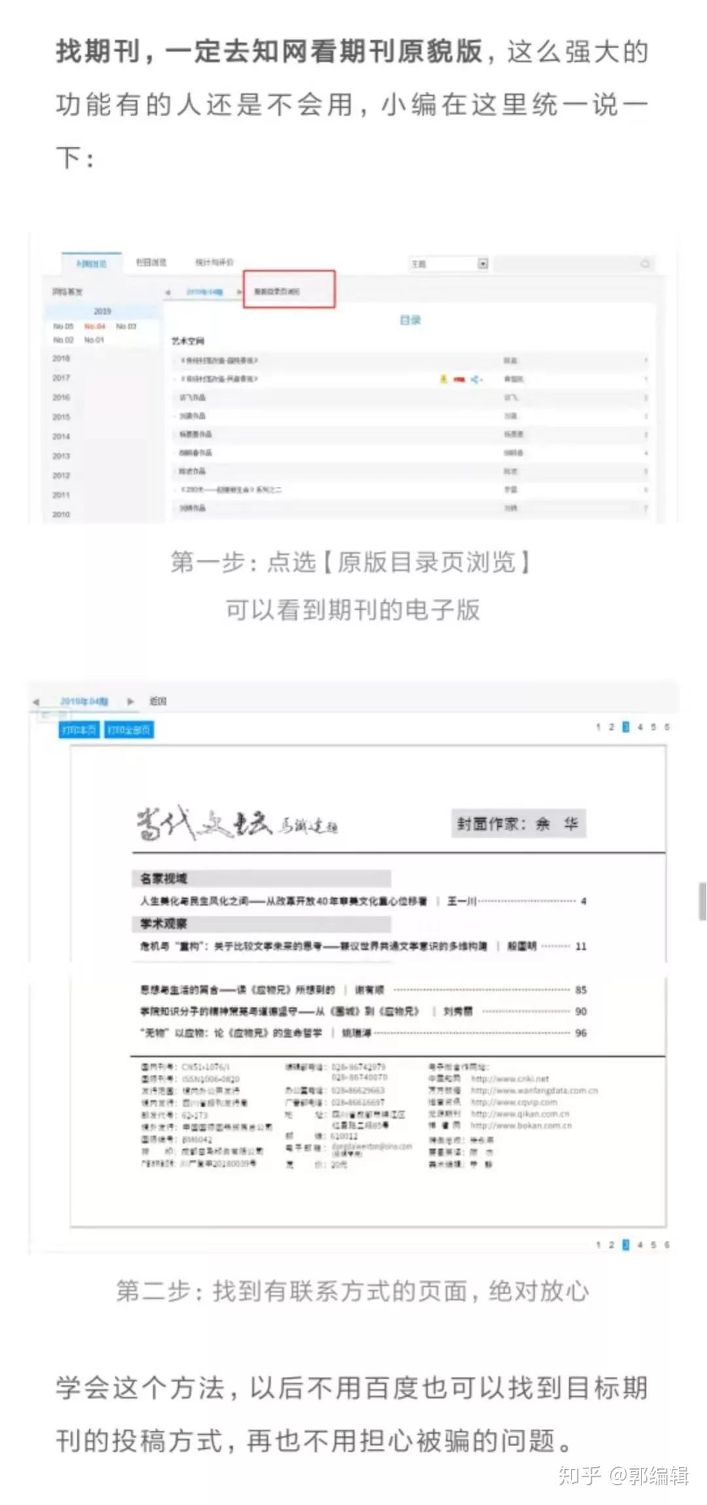707x1505 pixels.
Task: Click the http://www.bokan.com.cn link
Action: [521, 1125]
